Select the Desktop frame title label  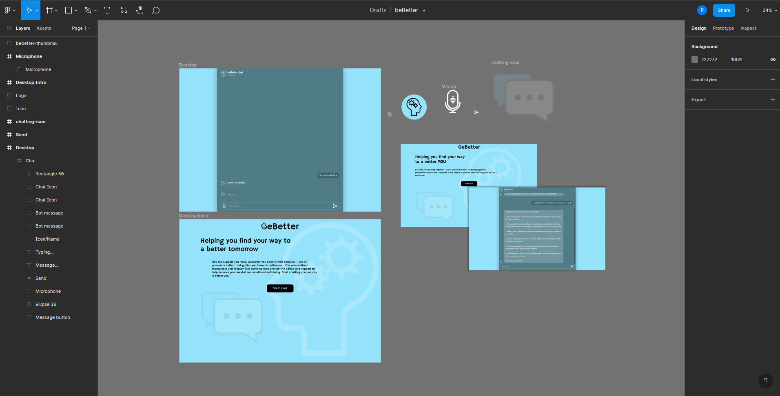pos(188,65)
